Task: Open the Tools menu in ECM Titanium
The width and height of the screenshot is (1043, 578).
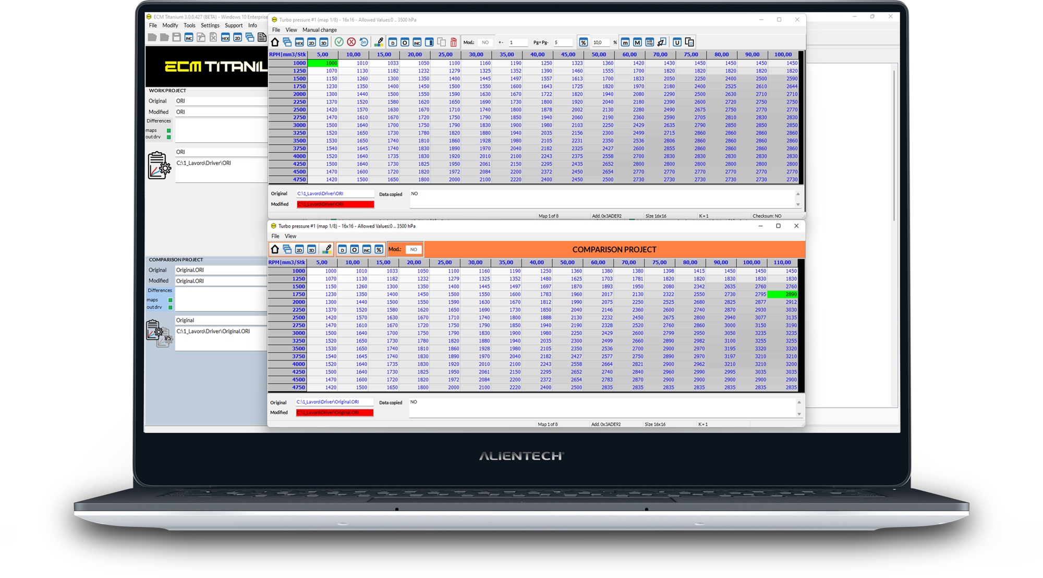Action: pyautogui.click(x=189, y=25)
